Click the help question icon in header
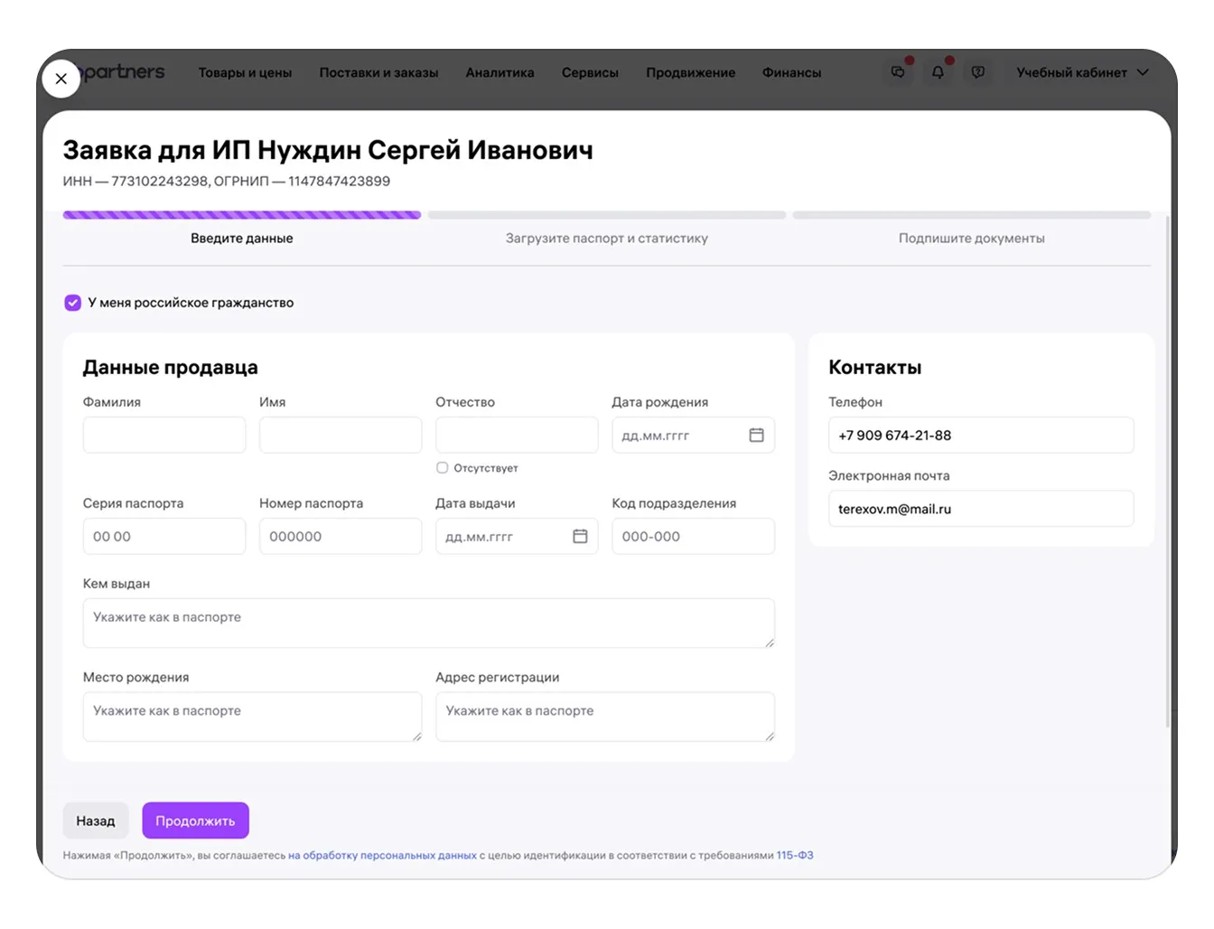The width and height of the screenshot is (1214, 929). click(x=977, y=72)
